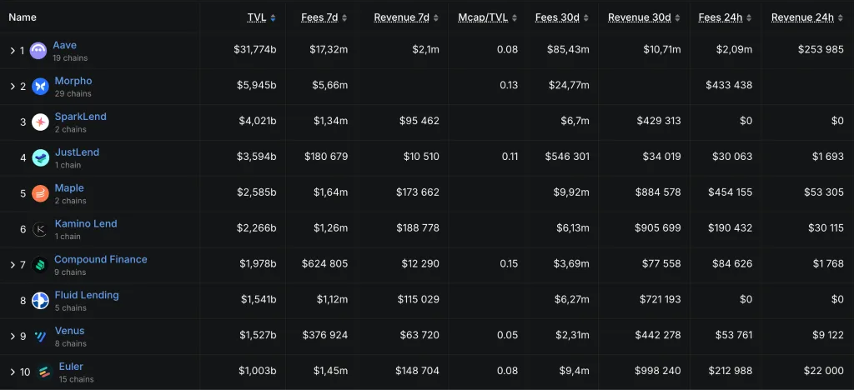Click the JustLend logo icon
This screenshot has width=854, height=390.
(x=40, y=158)
